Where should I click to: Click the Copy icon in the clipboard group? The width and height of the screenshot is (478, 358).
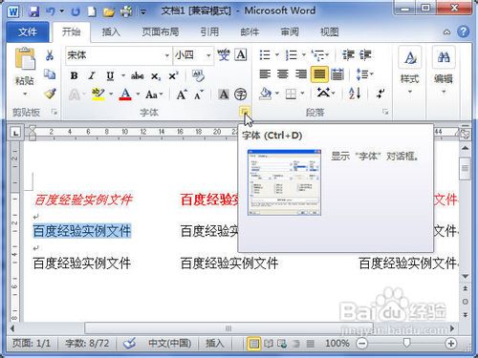pyautogui.click(x=50, y=74)
